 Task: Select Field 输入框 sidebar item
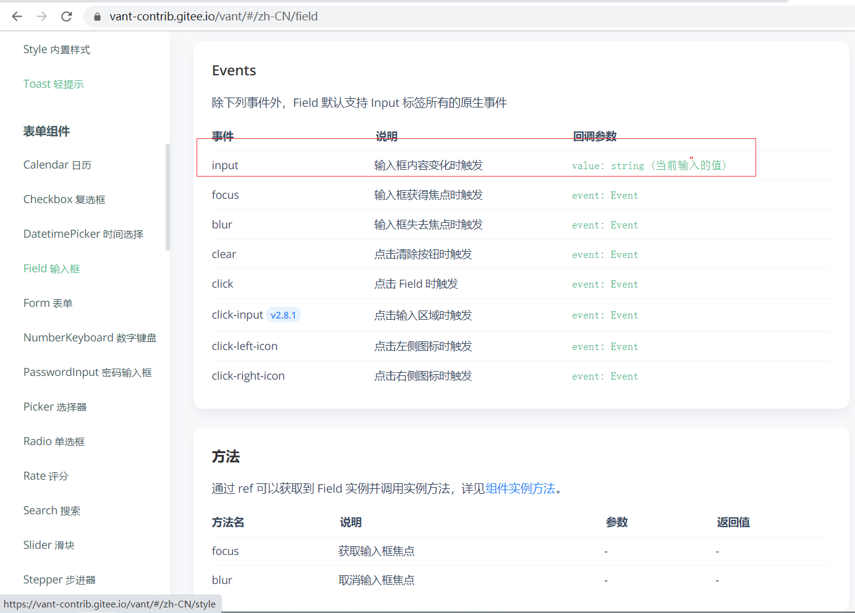(51, 269)
